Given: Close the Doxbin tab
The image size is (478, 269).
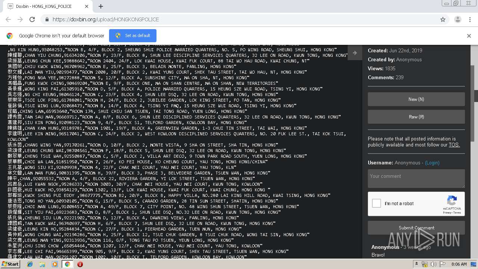Looking at the screenshot, I should coord(87,6).
